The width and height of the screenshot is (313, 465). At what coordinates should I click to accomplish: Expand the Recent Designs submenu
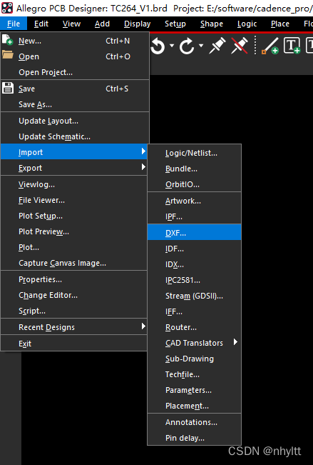click(x=74, y=327)
